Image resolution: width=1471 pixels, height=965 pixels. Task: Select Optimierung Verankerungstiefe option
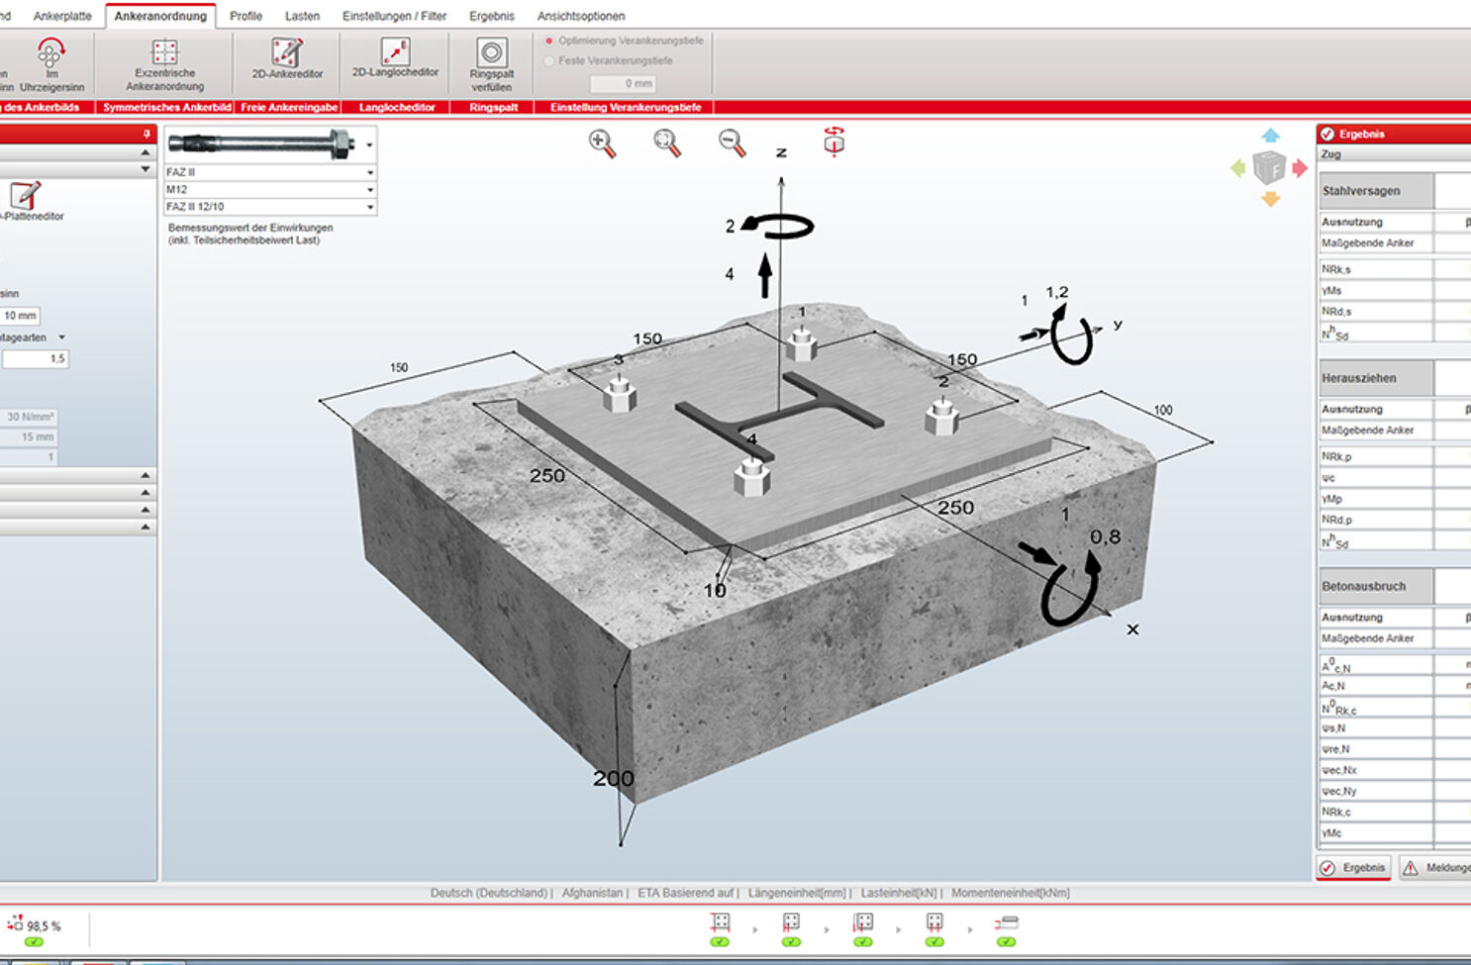tap(549, 41)
